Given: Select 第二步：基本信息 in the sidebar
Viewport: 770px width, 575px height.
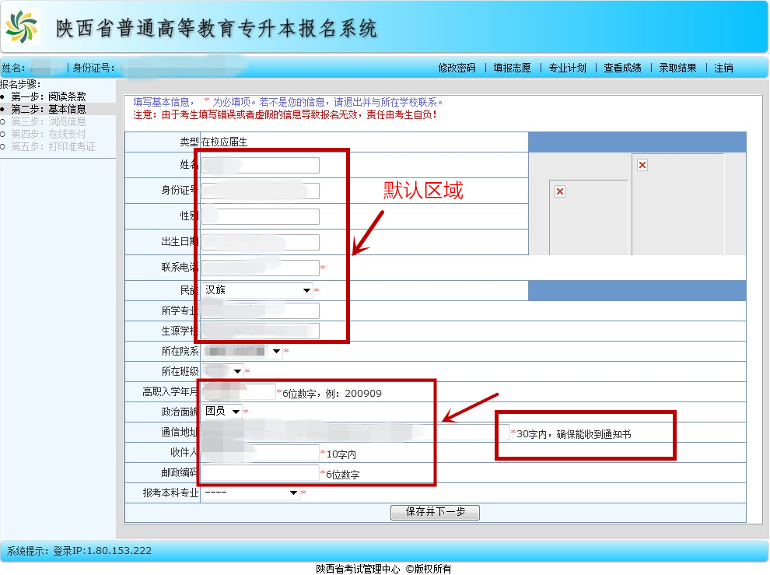Looking at the screenshot, I should [x=50, y=108].
